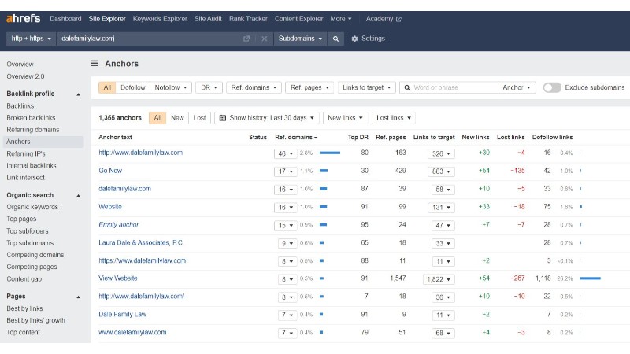The image size is (630, 354).
Task: Expand the 46 ref. domains dropdown
Action: coord(286,153)
